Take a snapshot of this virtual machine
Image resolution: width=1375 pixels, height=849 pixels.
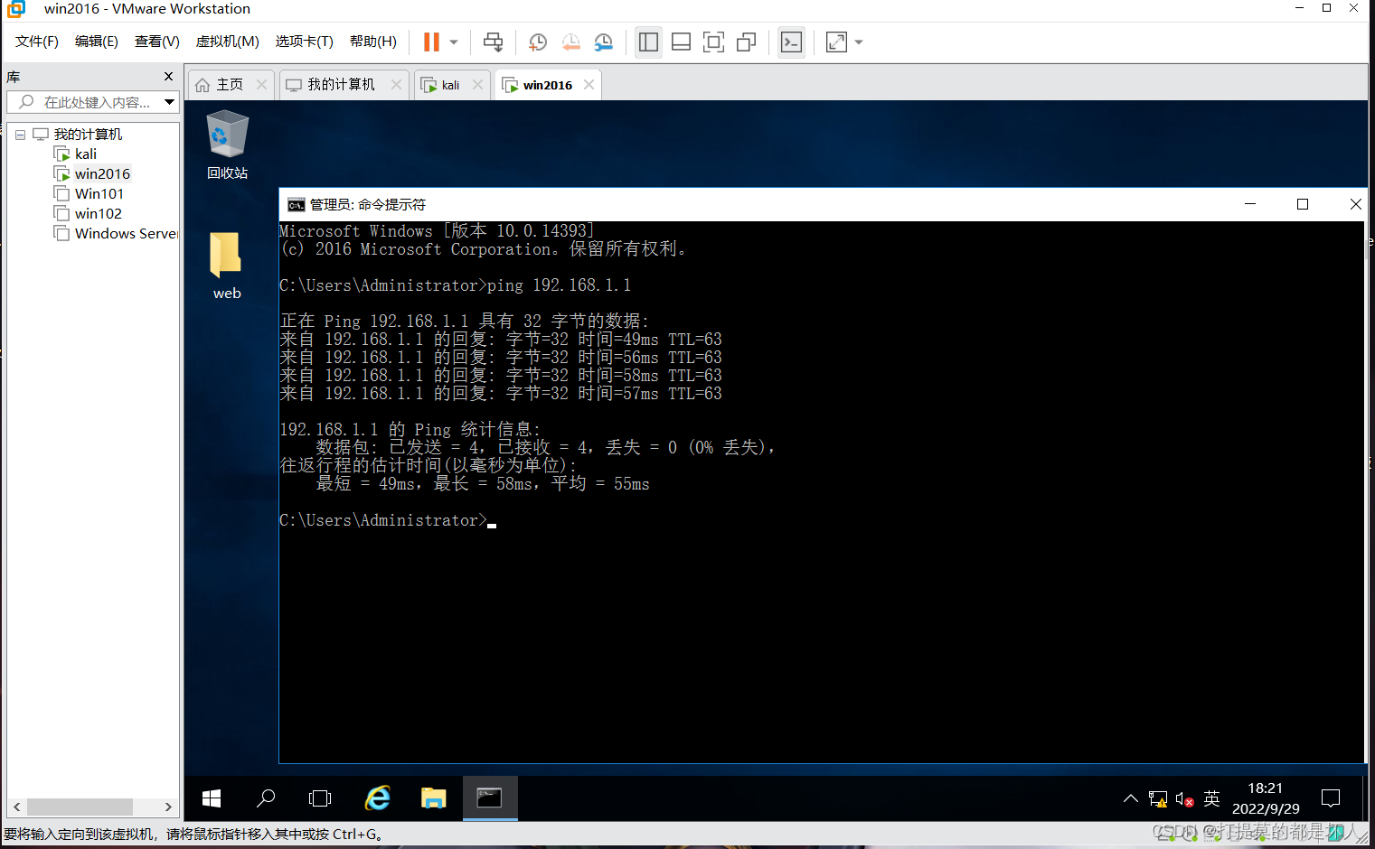click(538, 42)
